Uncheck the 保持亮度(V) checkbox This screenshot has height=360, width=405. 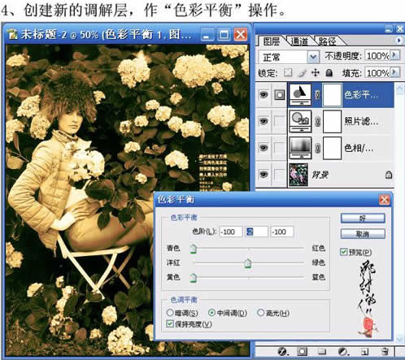[x=170, y=323]
